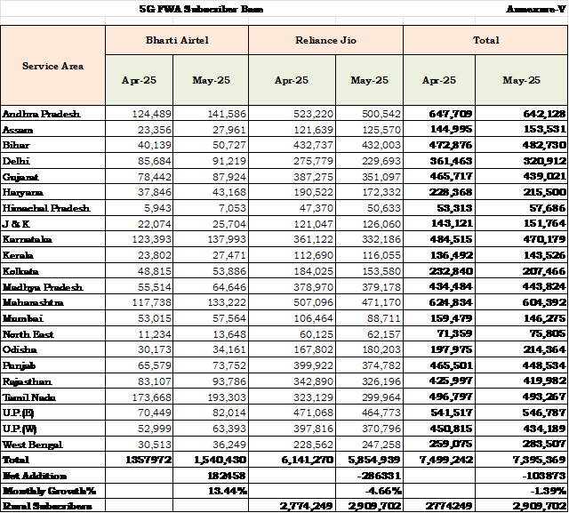Select the 'Madhya Pradesh' row label
Image resolution: width=569 pixels, height=513 pixels.
[x=43, y=287]
